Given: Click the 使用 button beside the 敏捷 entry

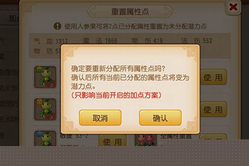Looking at the screenshot, I should [x=112, y=140].
